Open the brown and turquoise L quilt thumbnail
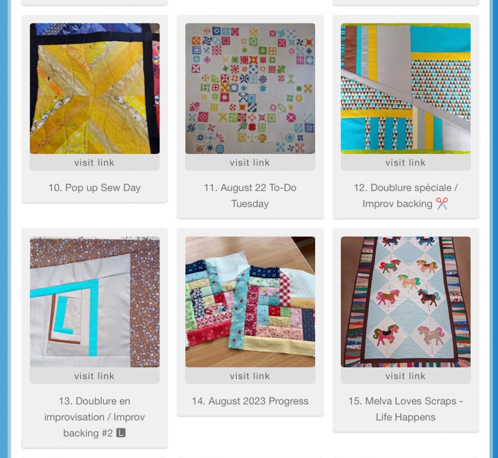 95,302
